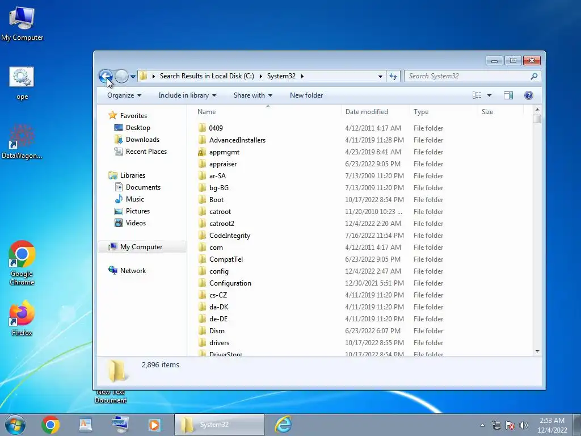Viewport: 581px width, 436px height.
Task: Toggle the preview pane button
Action: coord(508,95)
